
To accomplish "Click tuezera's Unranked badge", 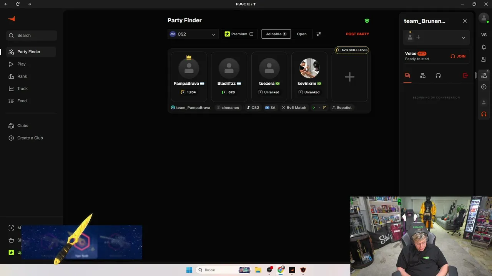I will click(x=269, y=92).
